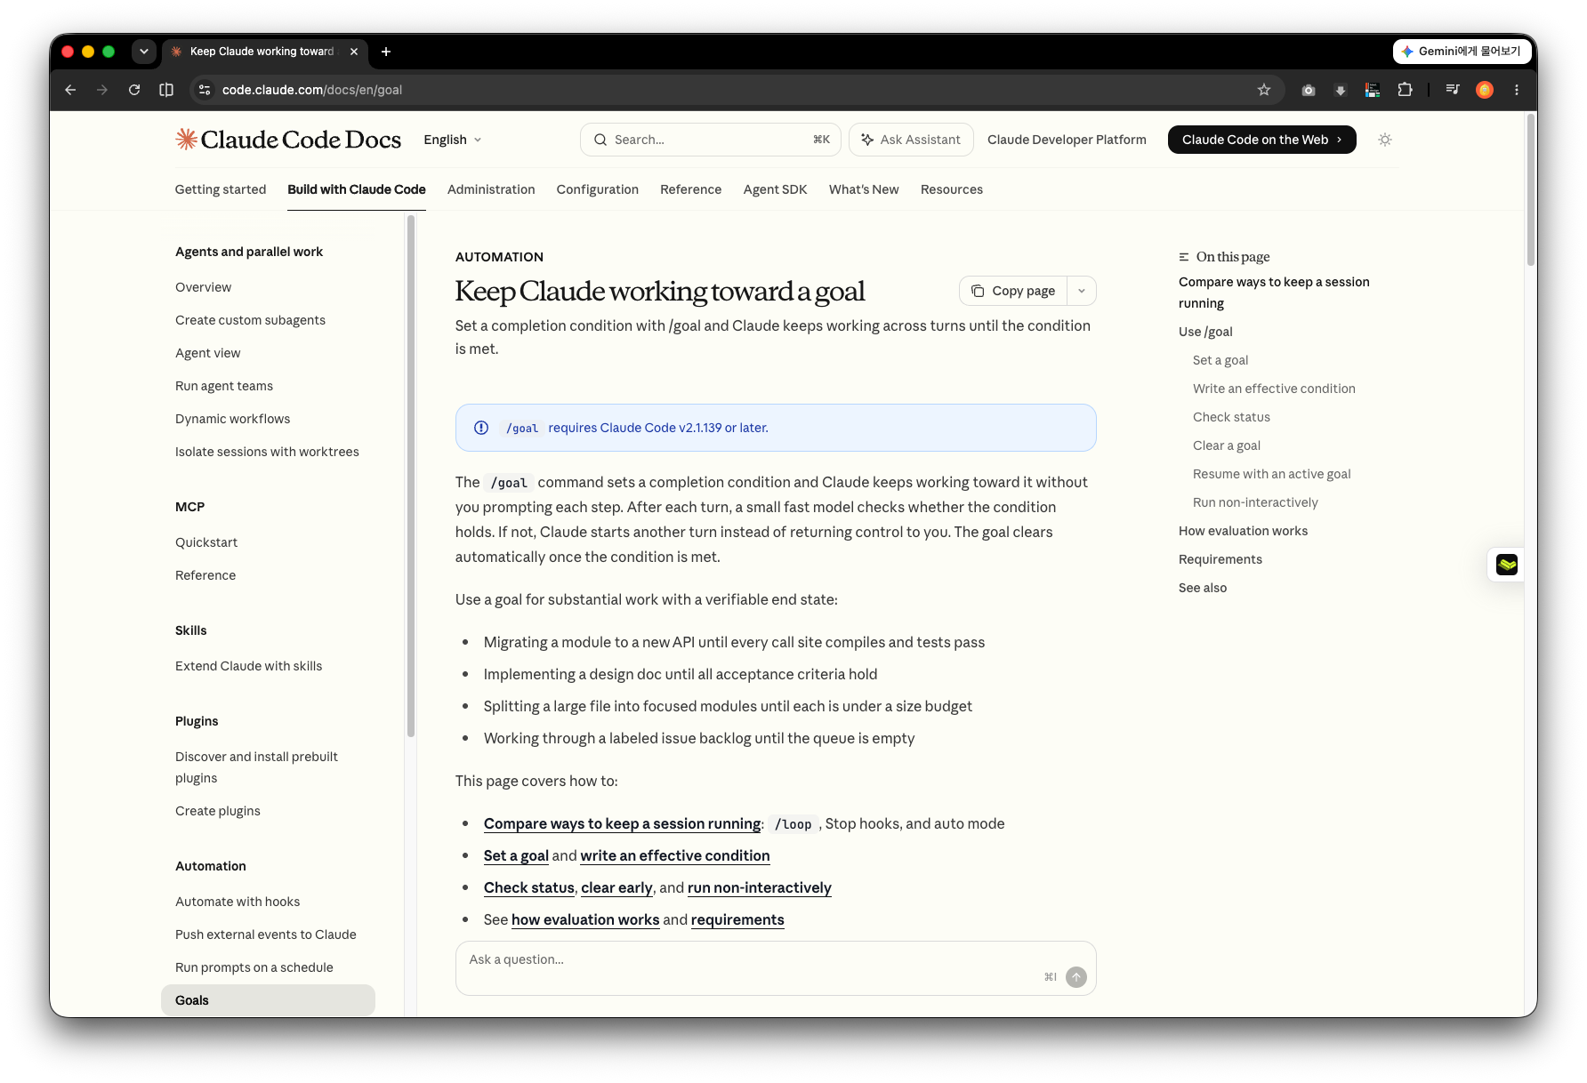Screen dimensions: 1587x1083
Task: Open the tab search dropdown arrow
Action: point(144,52)
